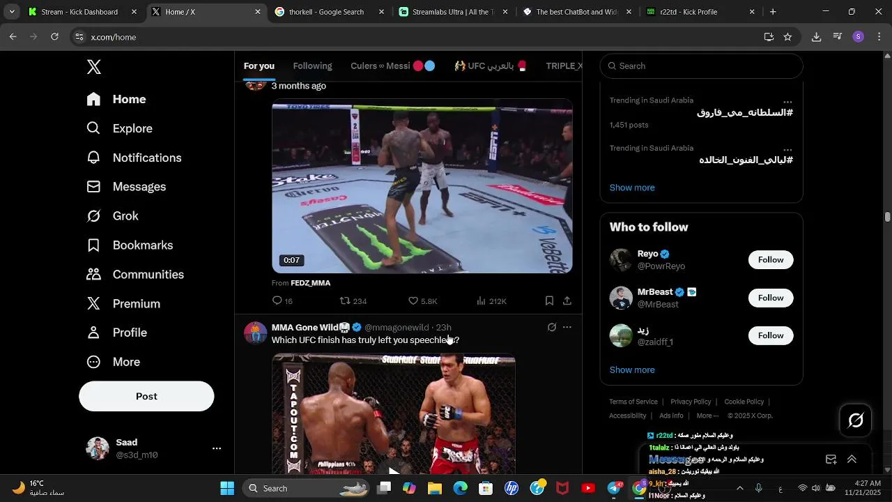Open Chrome downloads
Viewport: 892px width, 502px height.
(816, 37)
